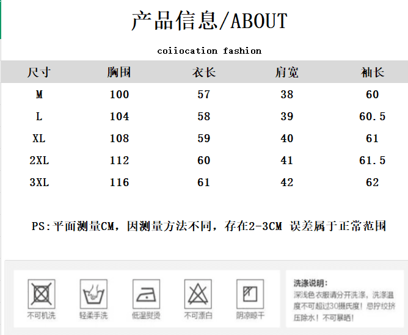Click sleeve value 61.5 in 2XL row

373,160
